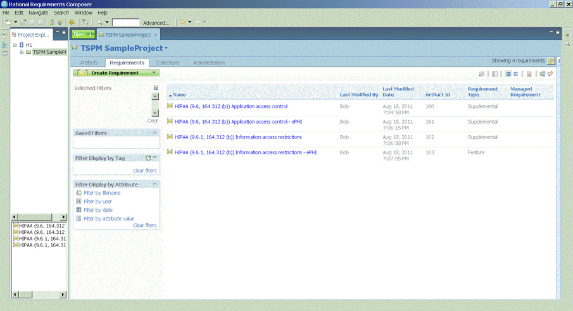Click the pyramid-shaped toolbar icon
Viewport: 573px width, 311px height.
point(72,22)
